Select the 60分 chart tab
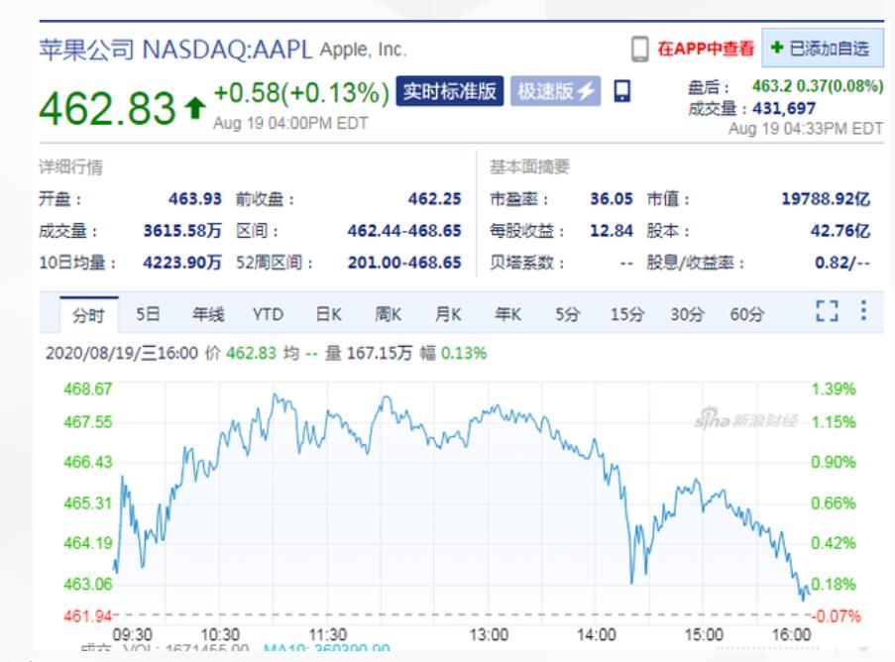The width and height of the screenshot is (895, 662). point(747,314)
